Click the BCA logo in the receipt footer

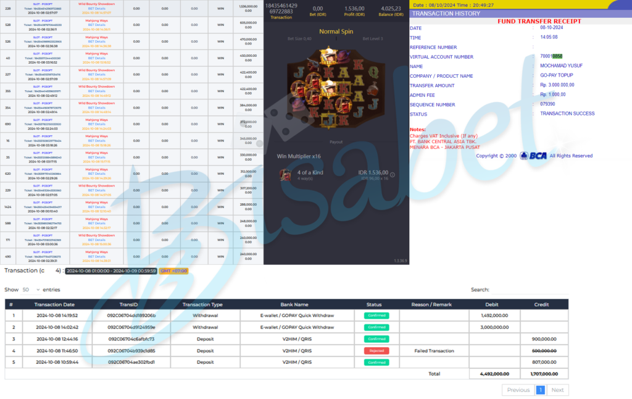534,156
